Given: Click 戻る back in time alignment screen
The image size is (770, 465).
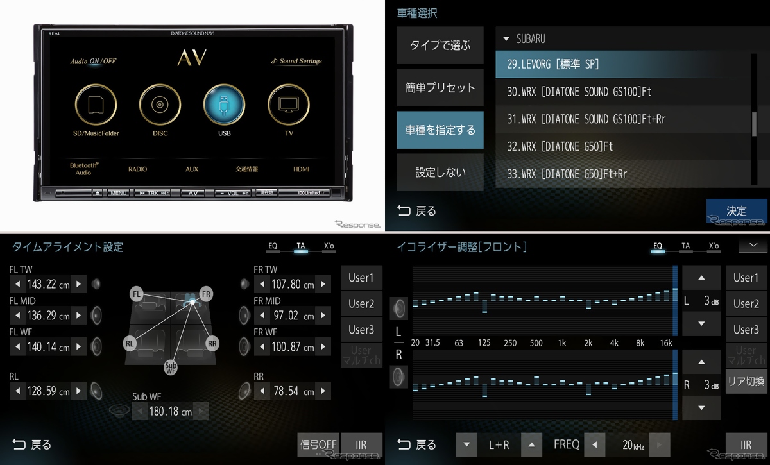Looking at the screenshot, I should tap(31, 444).
